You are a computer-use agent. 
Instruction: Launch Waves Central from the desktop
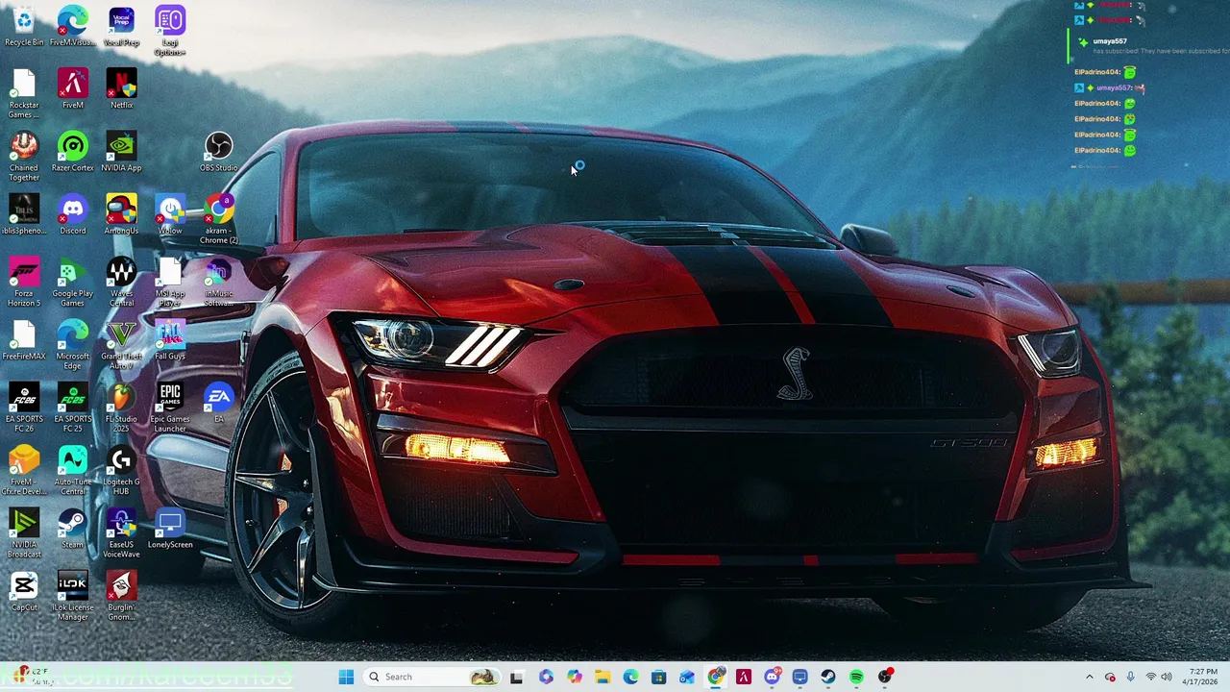pyautogui.click(x=121, y=283)
